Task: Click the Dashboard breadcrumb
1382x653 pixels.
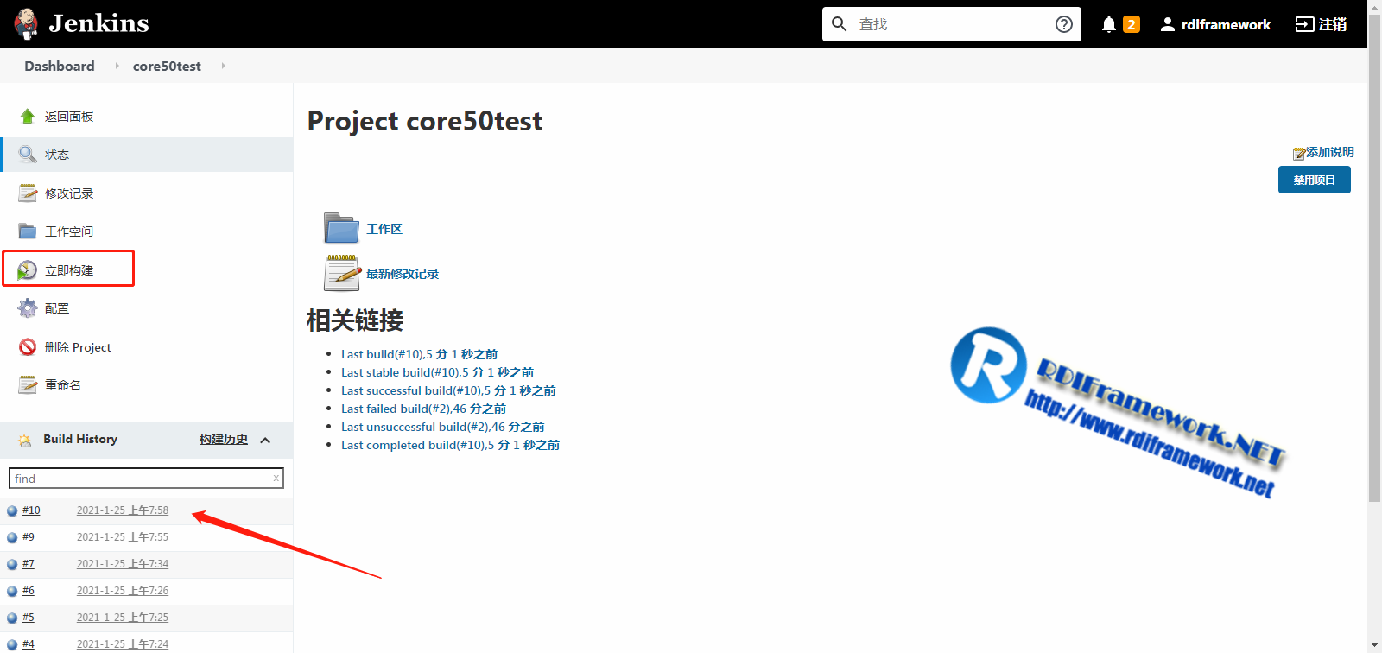Action: point(60,66)
